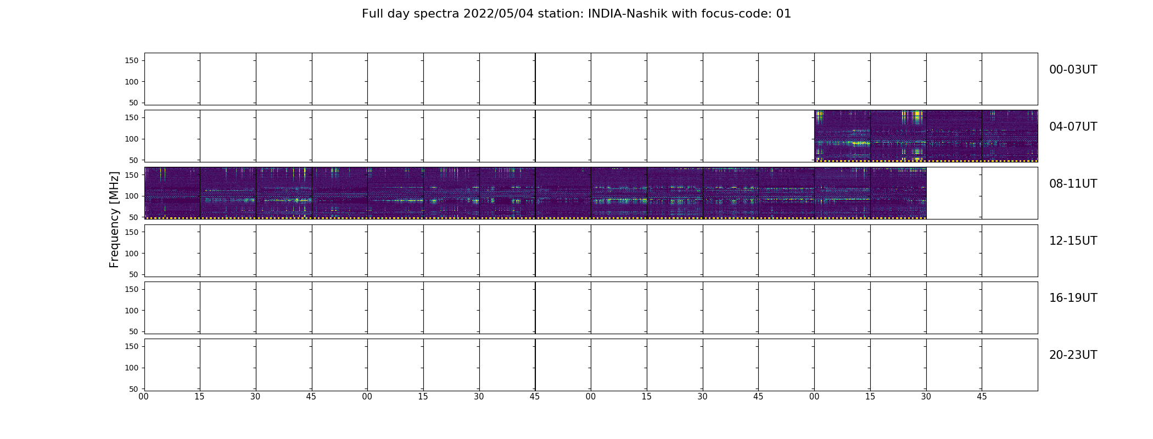Open the 10:45-11:00 spectrogram in the 08-11UT row
This screenshot has width=1153, height=439.
pos(786,193)
